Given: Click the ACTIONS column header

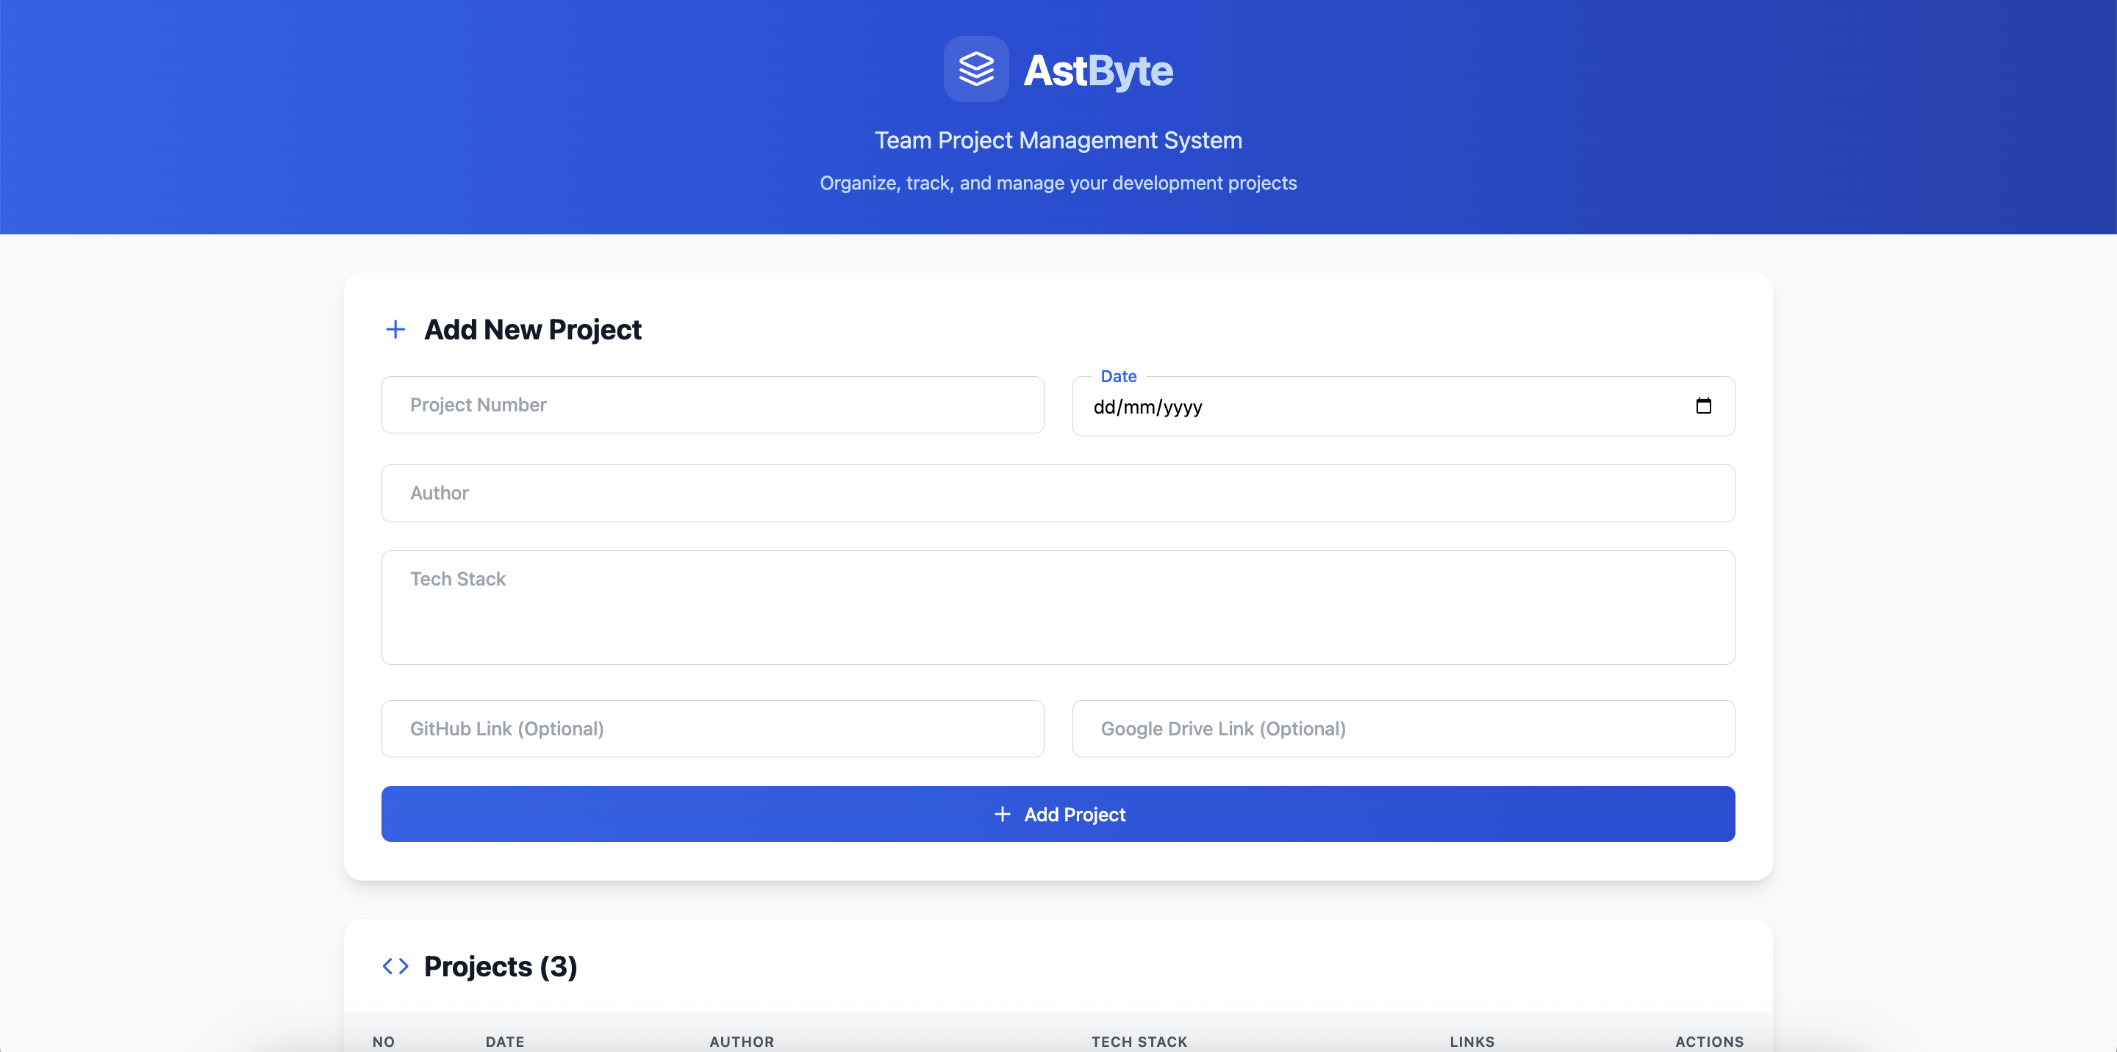Looking at the screenshot, I should (1709, 1041).
